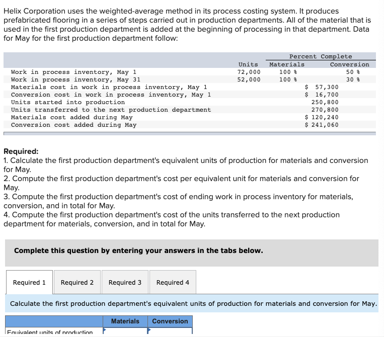Click 'Conversion cost added during May' row label
384x337 pixels.
(x=73, y=125)
